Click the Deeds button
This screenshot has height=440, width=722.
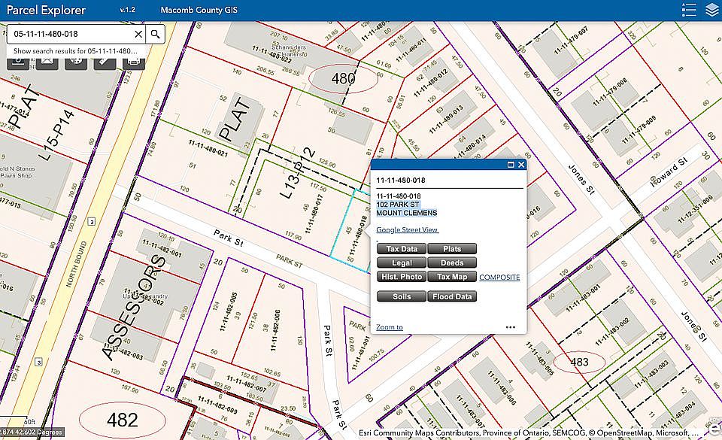[x=452, y=262]
